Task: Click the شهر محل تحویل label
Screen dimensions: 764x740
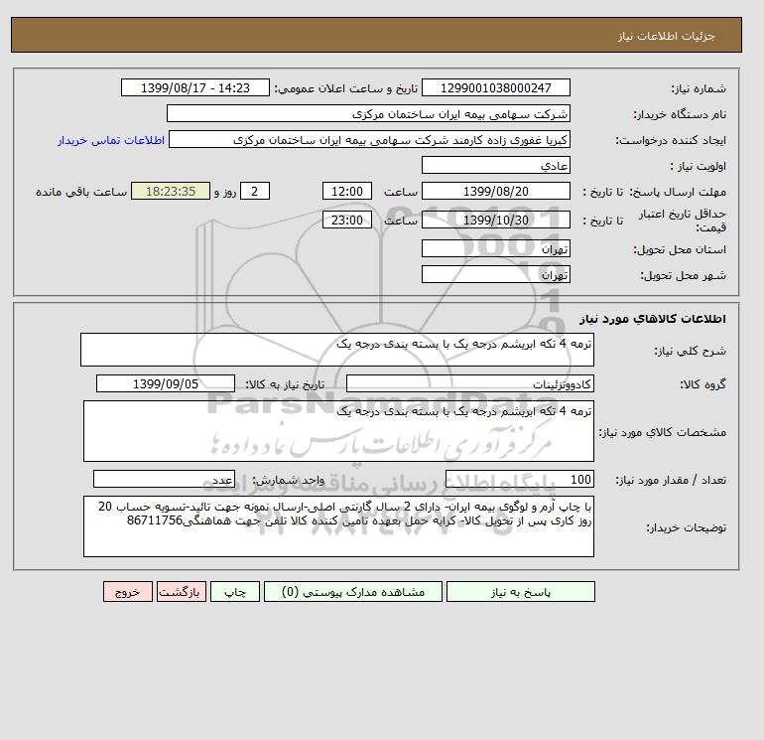Action: coord(683,275)
